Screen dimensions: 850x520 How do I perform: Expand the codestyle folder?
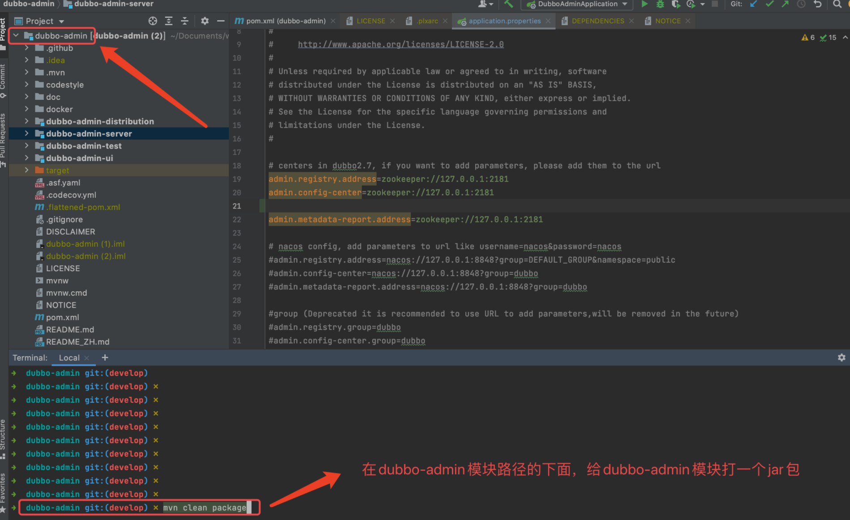(x=26, y=84)
